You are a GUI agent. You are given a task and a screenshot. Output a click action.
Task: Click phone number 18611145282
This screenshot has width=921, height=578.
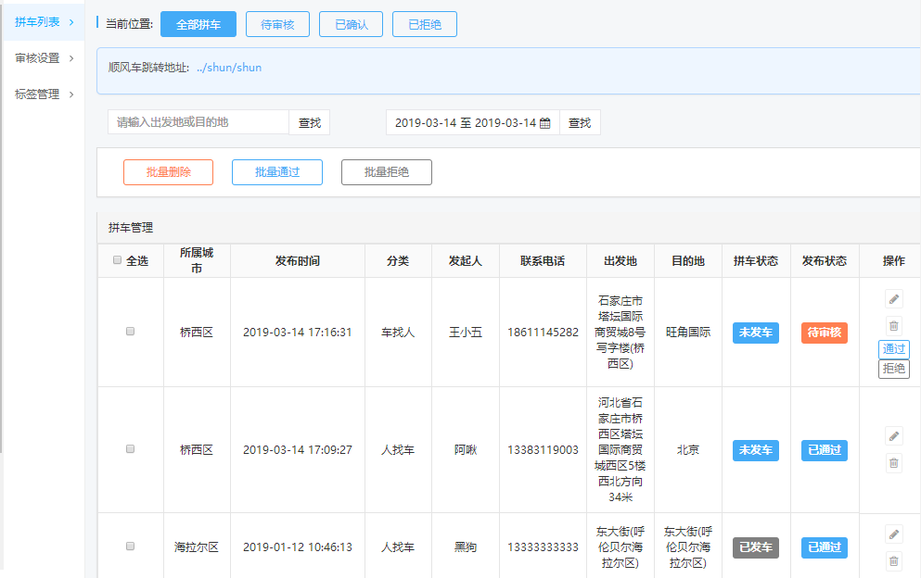(x=543, y=333)
